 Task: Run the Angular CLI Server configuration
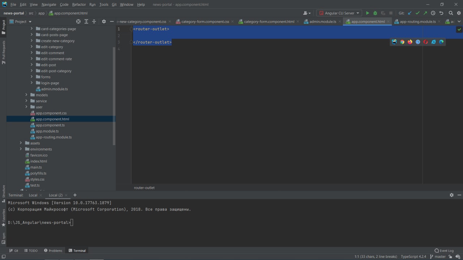(368, 13)
